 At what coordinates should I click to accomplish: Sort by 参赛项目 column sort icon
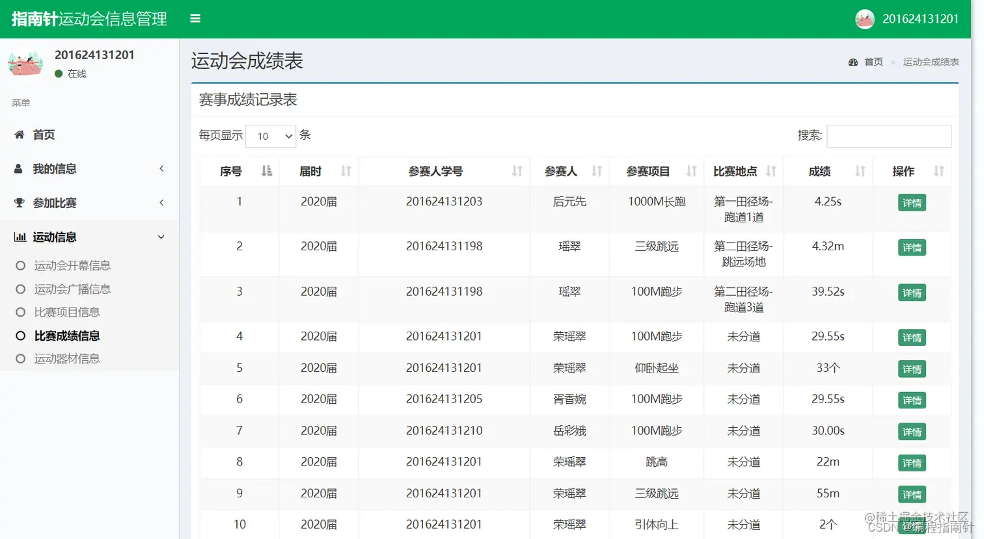point(692,171)
